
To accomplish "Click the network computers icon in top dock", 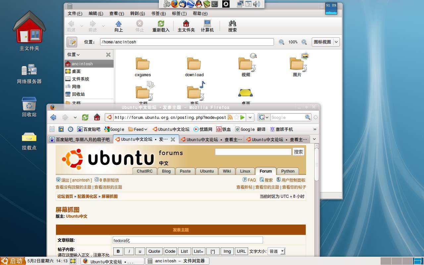I will click(240, 4).
